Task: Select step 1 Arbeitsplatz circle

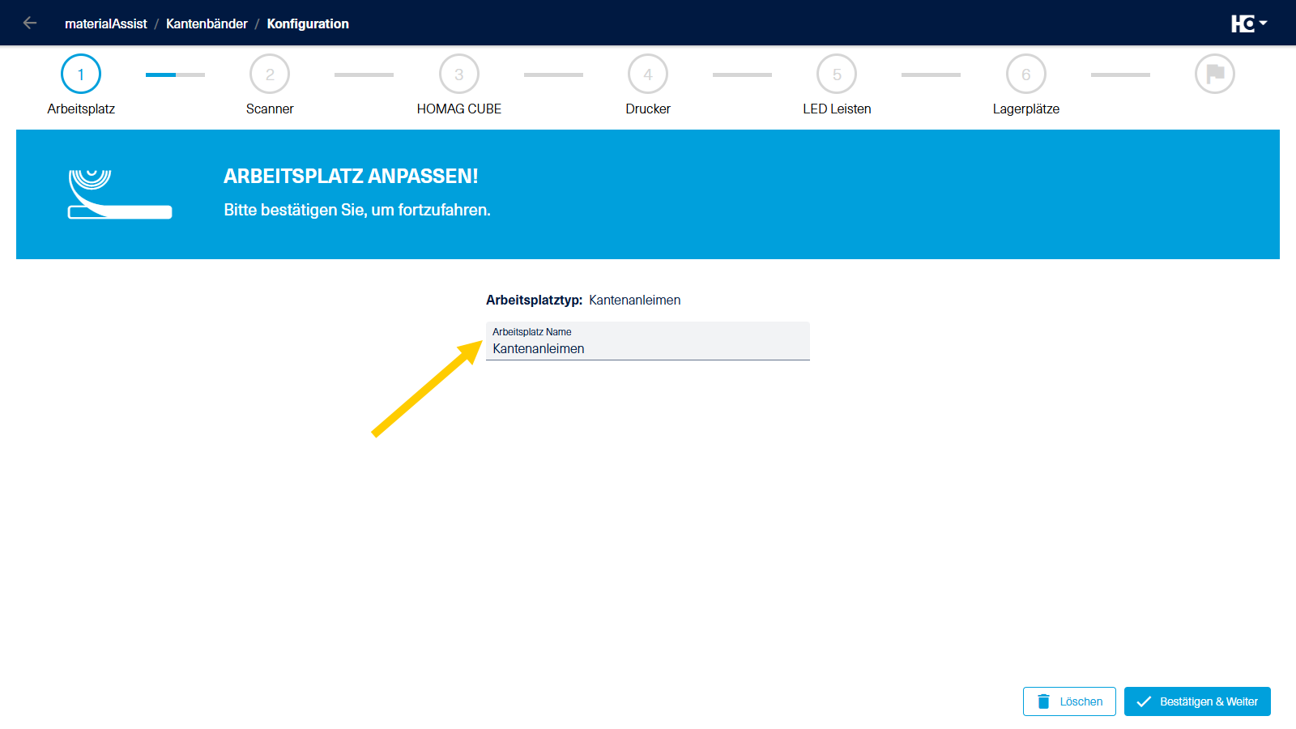Action: pyautogui.click(x=81, y=74)
